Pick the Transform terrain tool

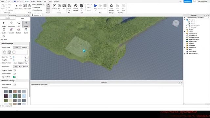tap(11, 24)
